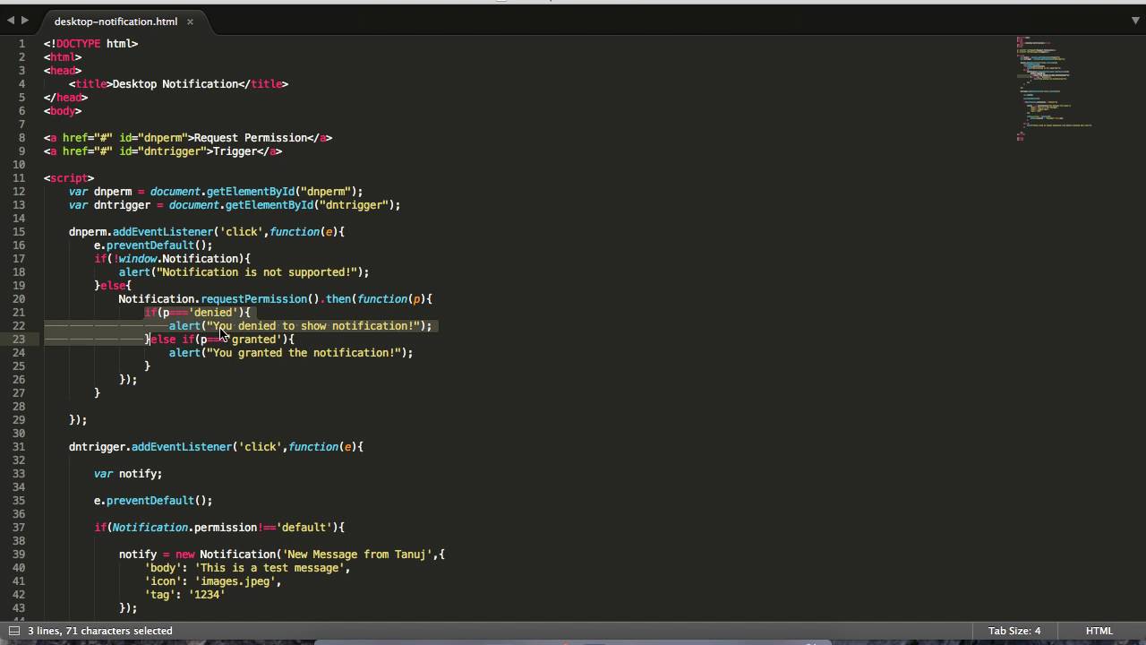
Task: Select the desktop-notification.html tab
Action: pos(115,21)
